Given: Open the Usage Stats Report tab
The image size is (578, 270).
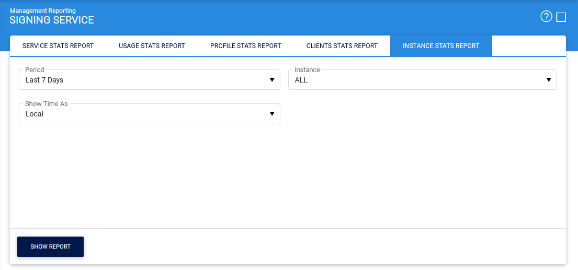Looking at the screenshot, I should tap(152, 46).
